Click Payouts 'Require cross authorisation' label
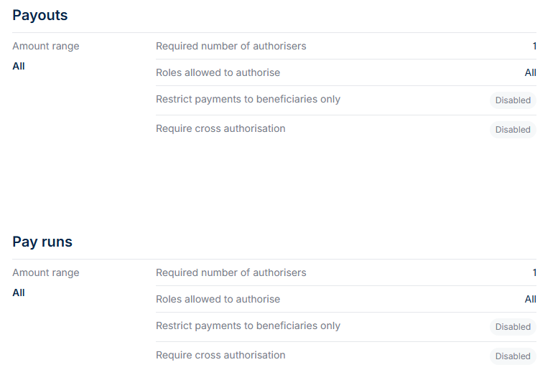The width and height of the screenshot is (558, 380). click(220, 128)
